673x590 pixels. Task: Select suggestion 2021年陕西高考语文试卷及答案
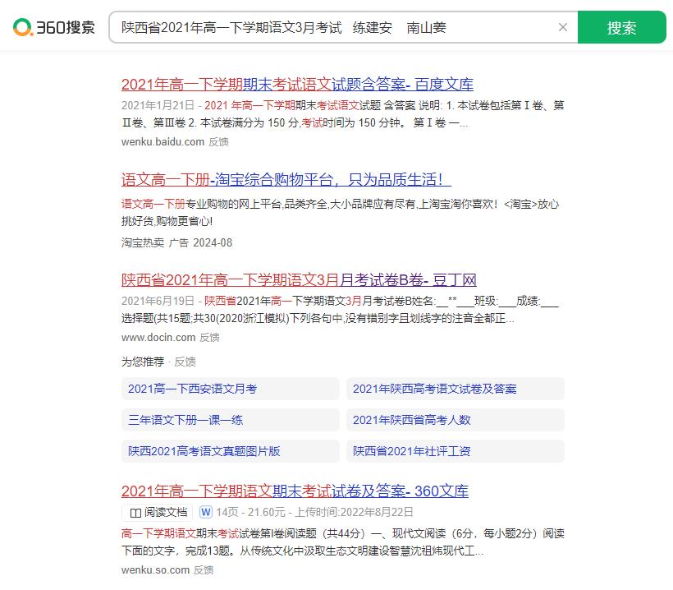[456, 389]
